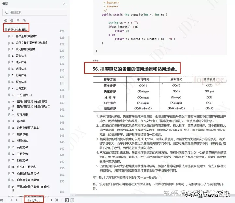Open bookmark 23. 合并两个有序数组
235x203 pixels.
click(25, 180)
